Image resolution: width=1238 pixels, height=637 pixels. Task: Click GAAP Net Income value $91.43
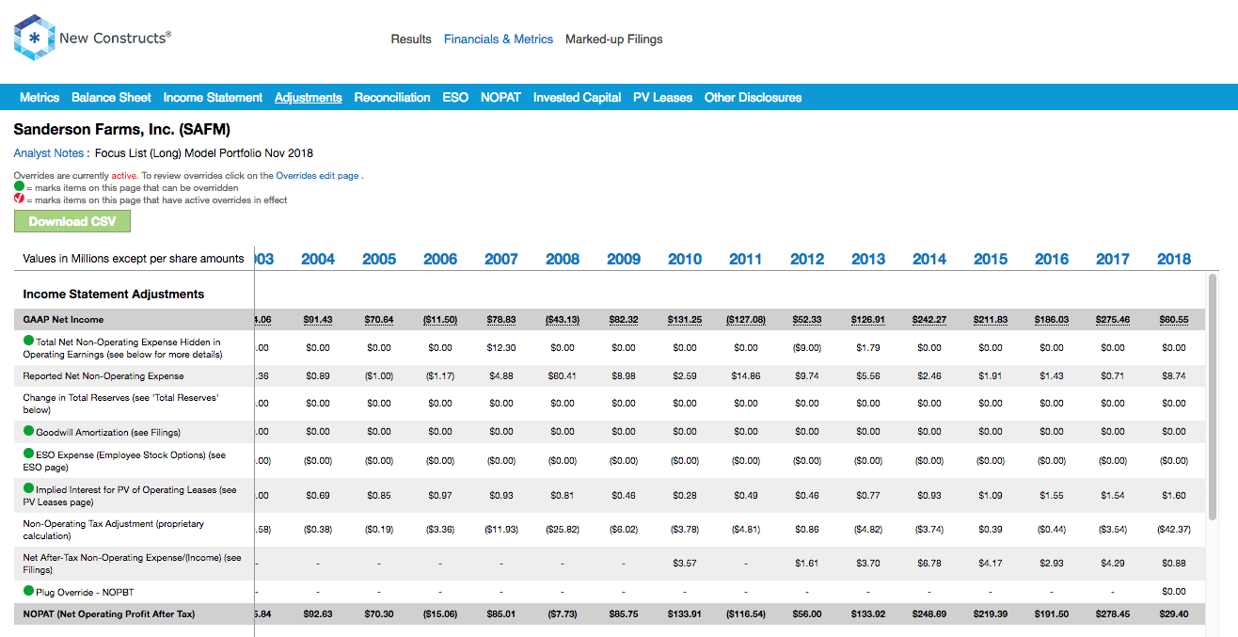[x=318, y=320]
